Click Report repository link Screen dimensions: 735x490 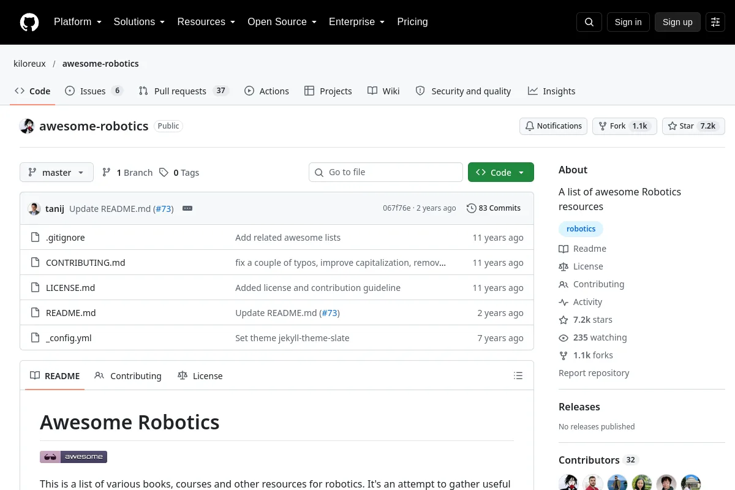coord(594,373)
